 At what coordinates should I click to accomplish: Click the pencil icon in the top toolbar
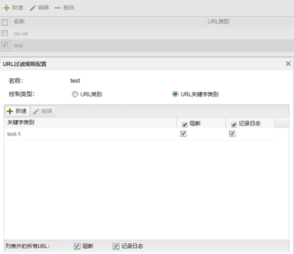tap(33, 8)
